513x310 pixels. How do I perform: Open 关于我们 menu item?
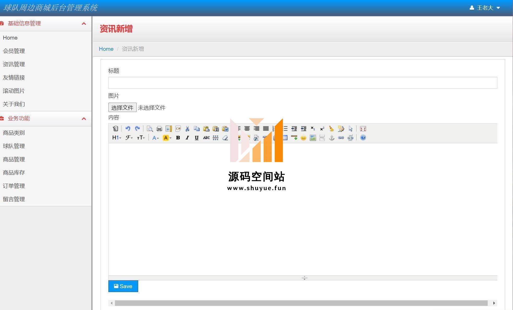(x=14, y=104)
